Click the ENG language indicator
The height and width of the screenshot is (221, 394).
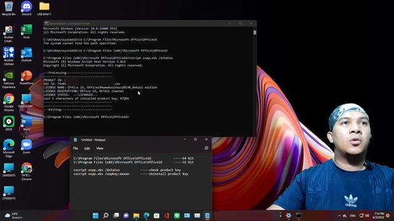(353, 215)
